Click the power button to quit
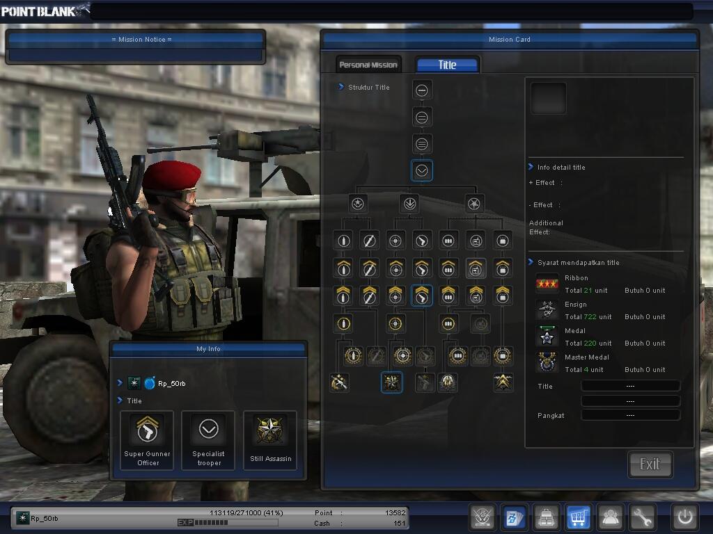 685,517
